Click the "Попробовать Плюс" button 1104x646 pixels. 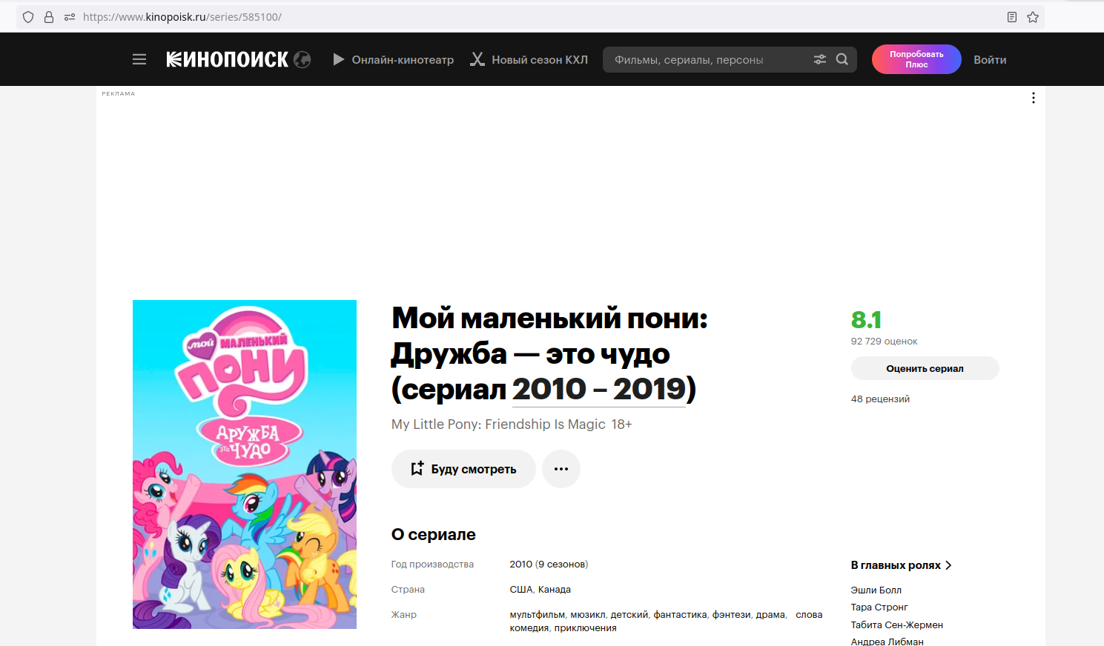(x=916, y=59)
